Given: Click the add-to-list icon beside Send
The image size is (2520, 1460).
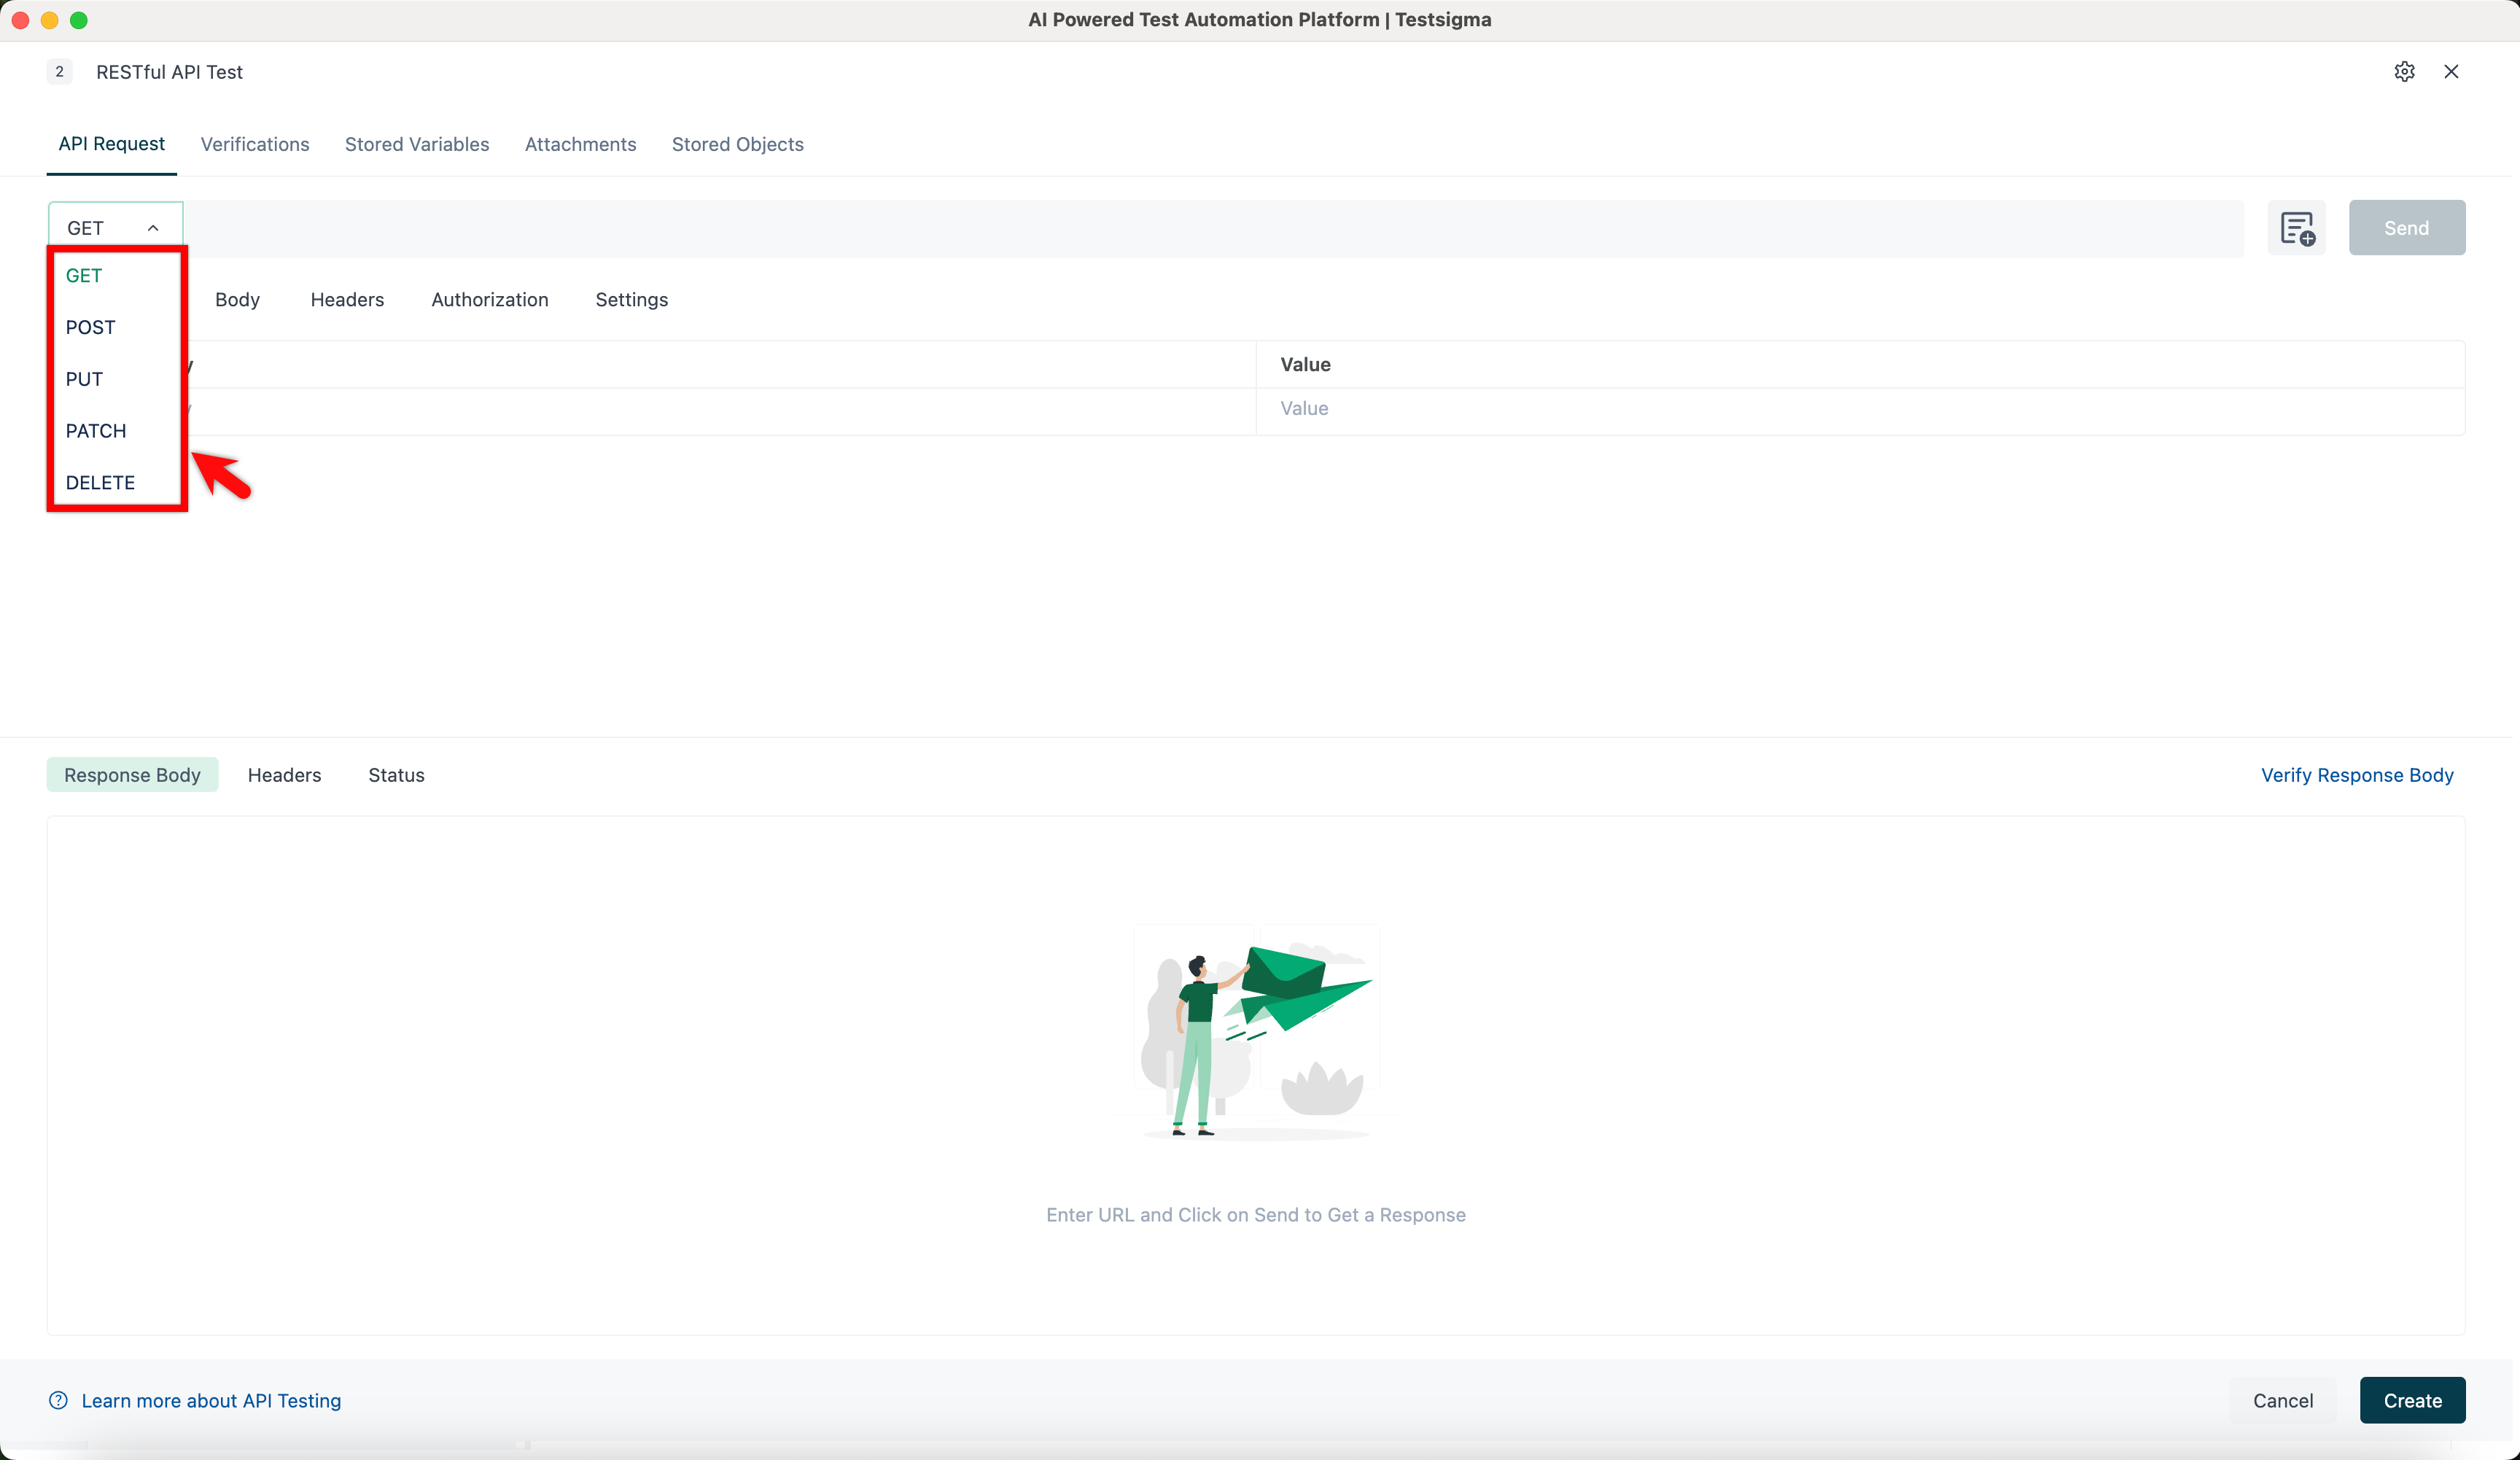Looking at the screenshot, I should 2297,227.
